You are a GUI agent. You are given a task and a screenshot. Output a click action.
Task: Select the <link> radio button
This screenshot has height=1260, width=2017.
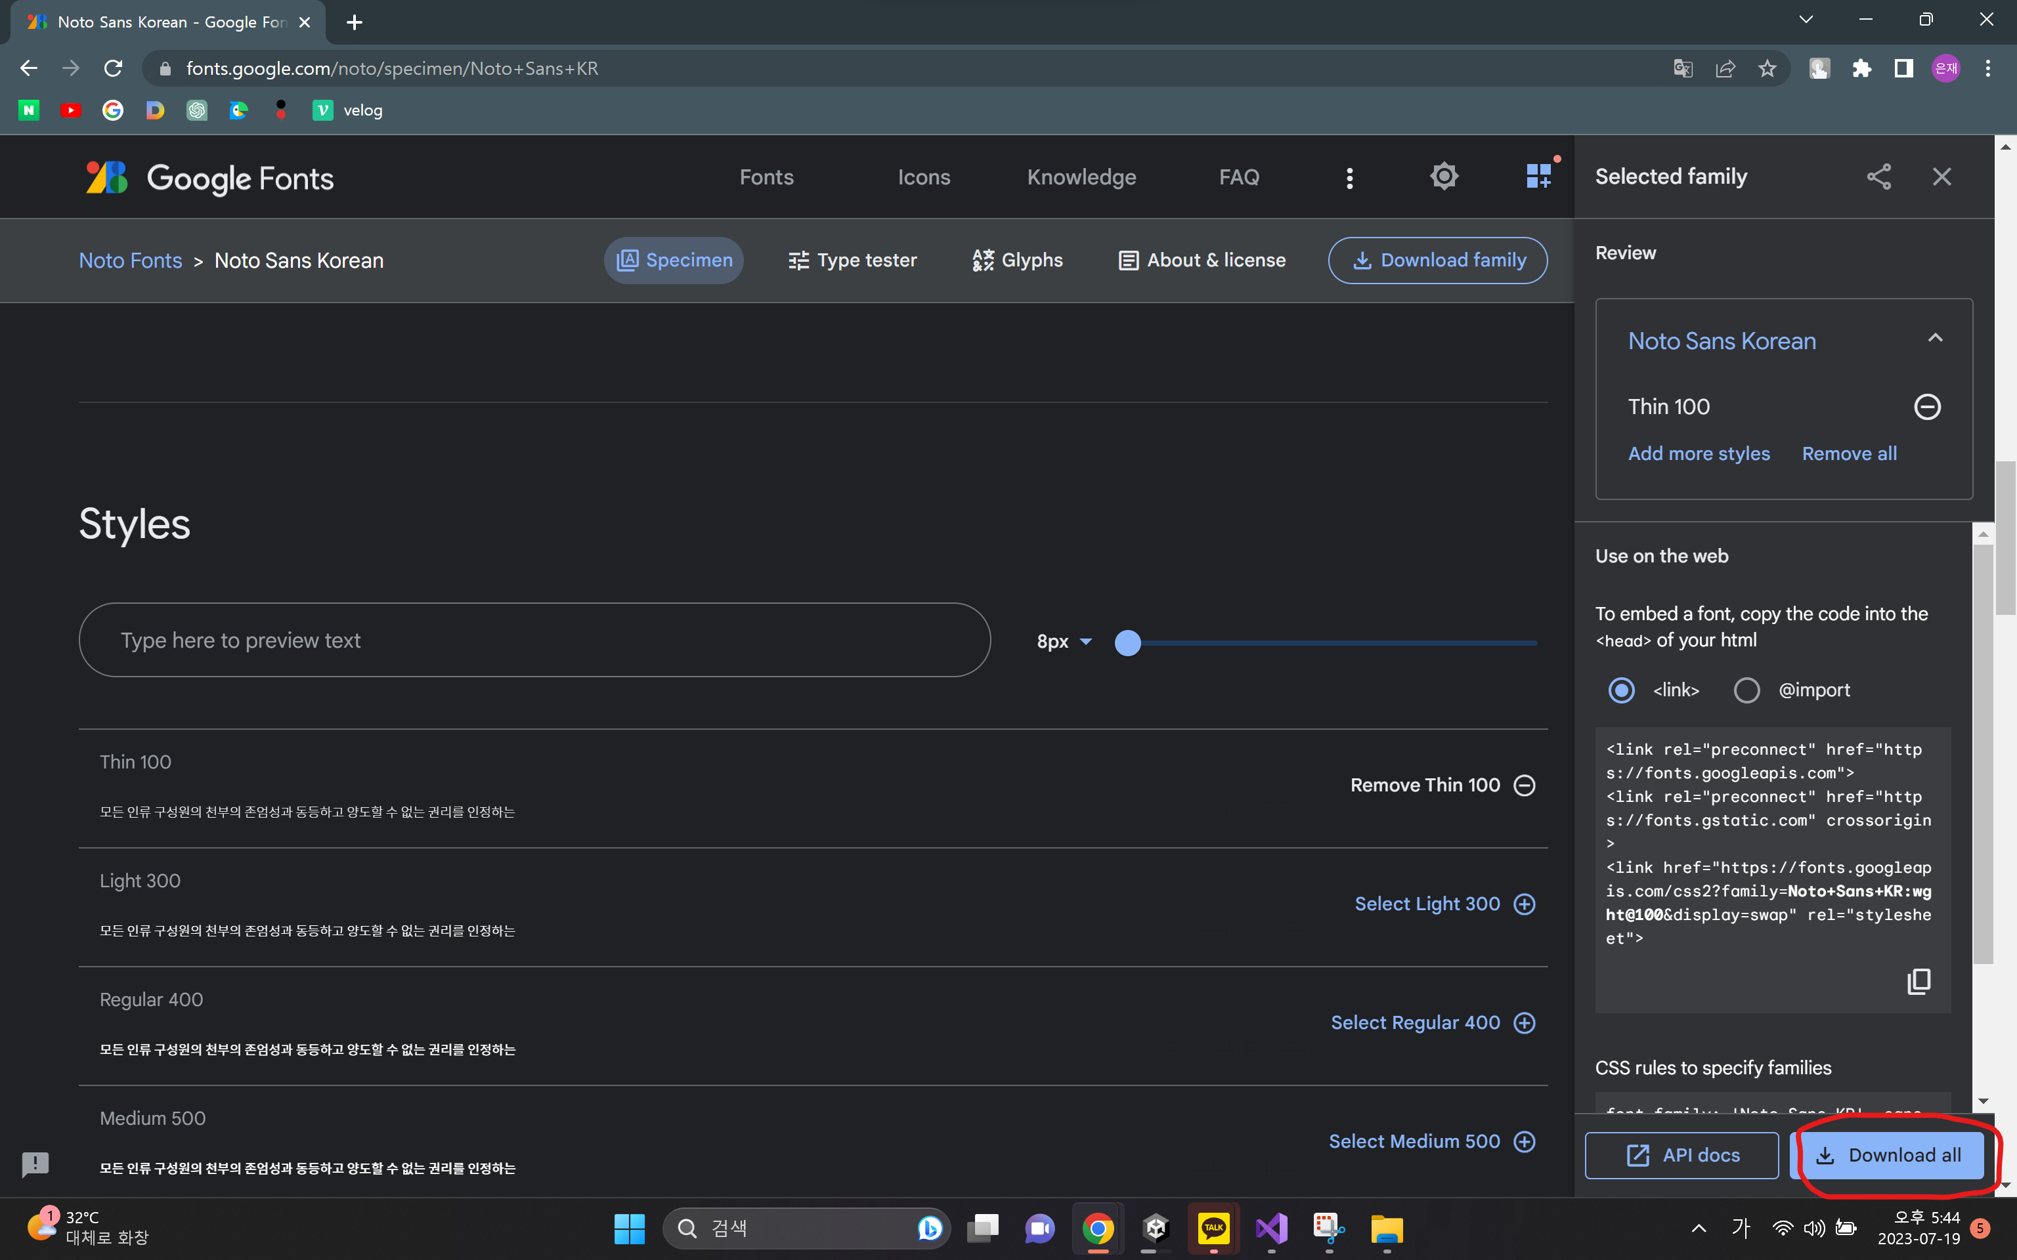pyautogui.click(x=1621, y=690)
